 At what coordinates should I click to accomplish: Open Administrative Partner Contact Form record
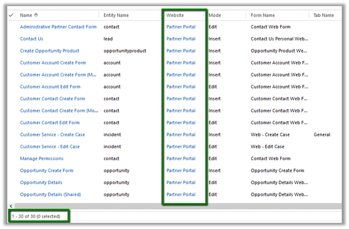point(58,27)
